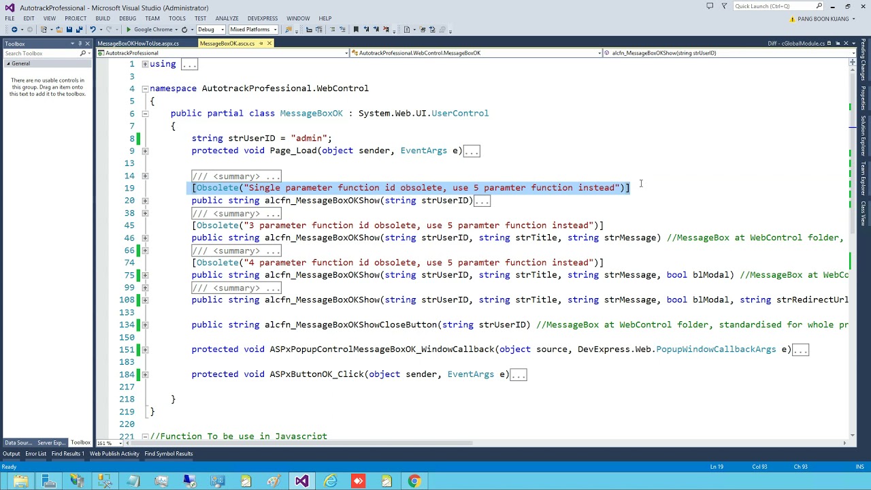This screenshot has width=871, height=490.
Task: Open Google Chrome from the taskbar
Action: click(414, 481)
